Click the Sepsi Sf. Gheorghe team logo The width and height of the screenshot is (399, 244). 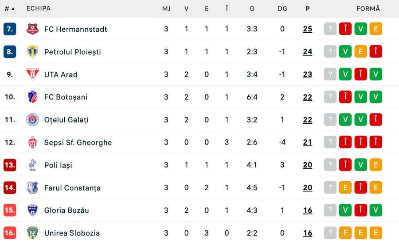32,142
